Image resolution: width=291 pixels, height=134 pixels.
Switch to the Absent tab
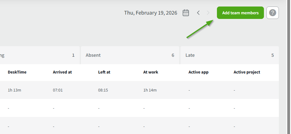pyautogui.click(x=130, y=55)
